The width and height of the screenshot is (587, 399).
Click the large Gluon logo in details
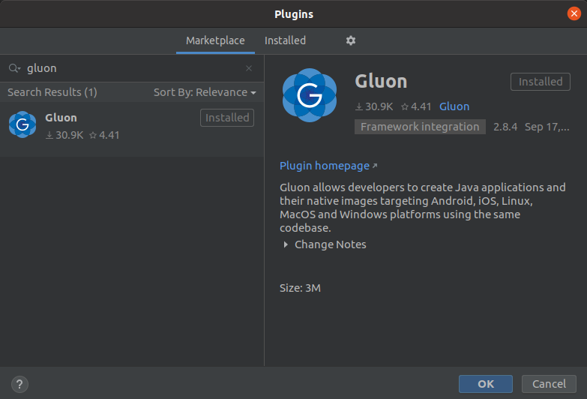click(x=309, y=95)
